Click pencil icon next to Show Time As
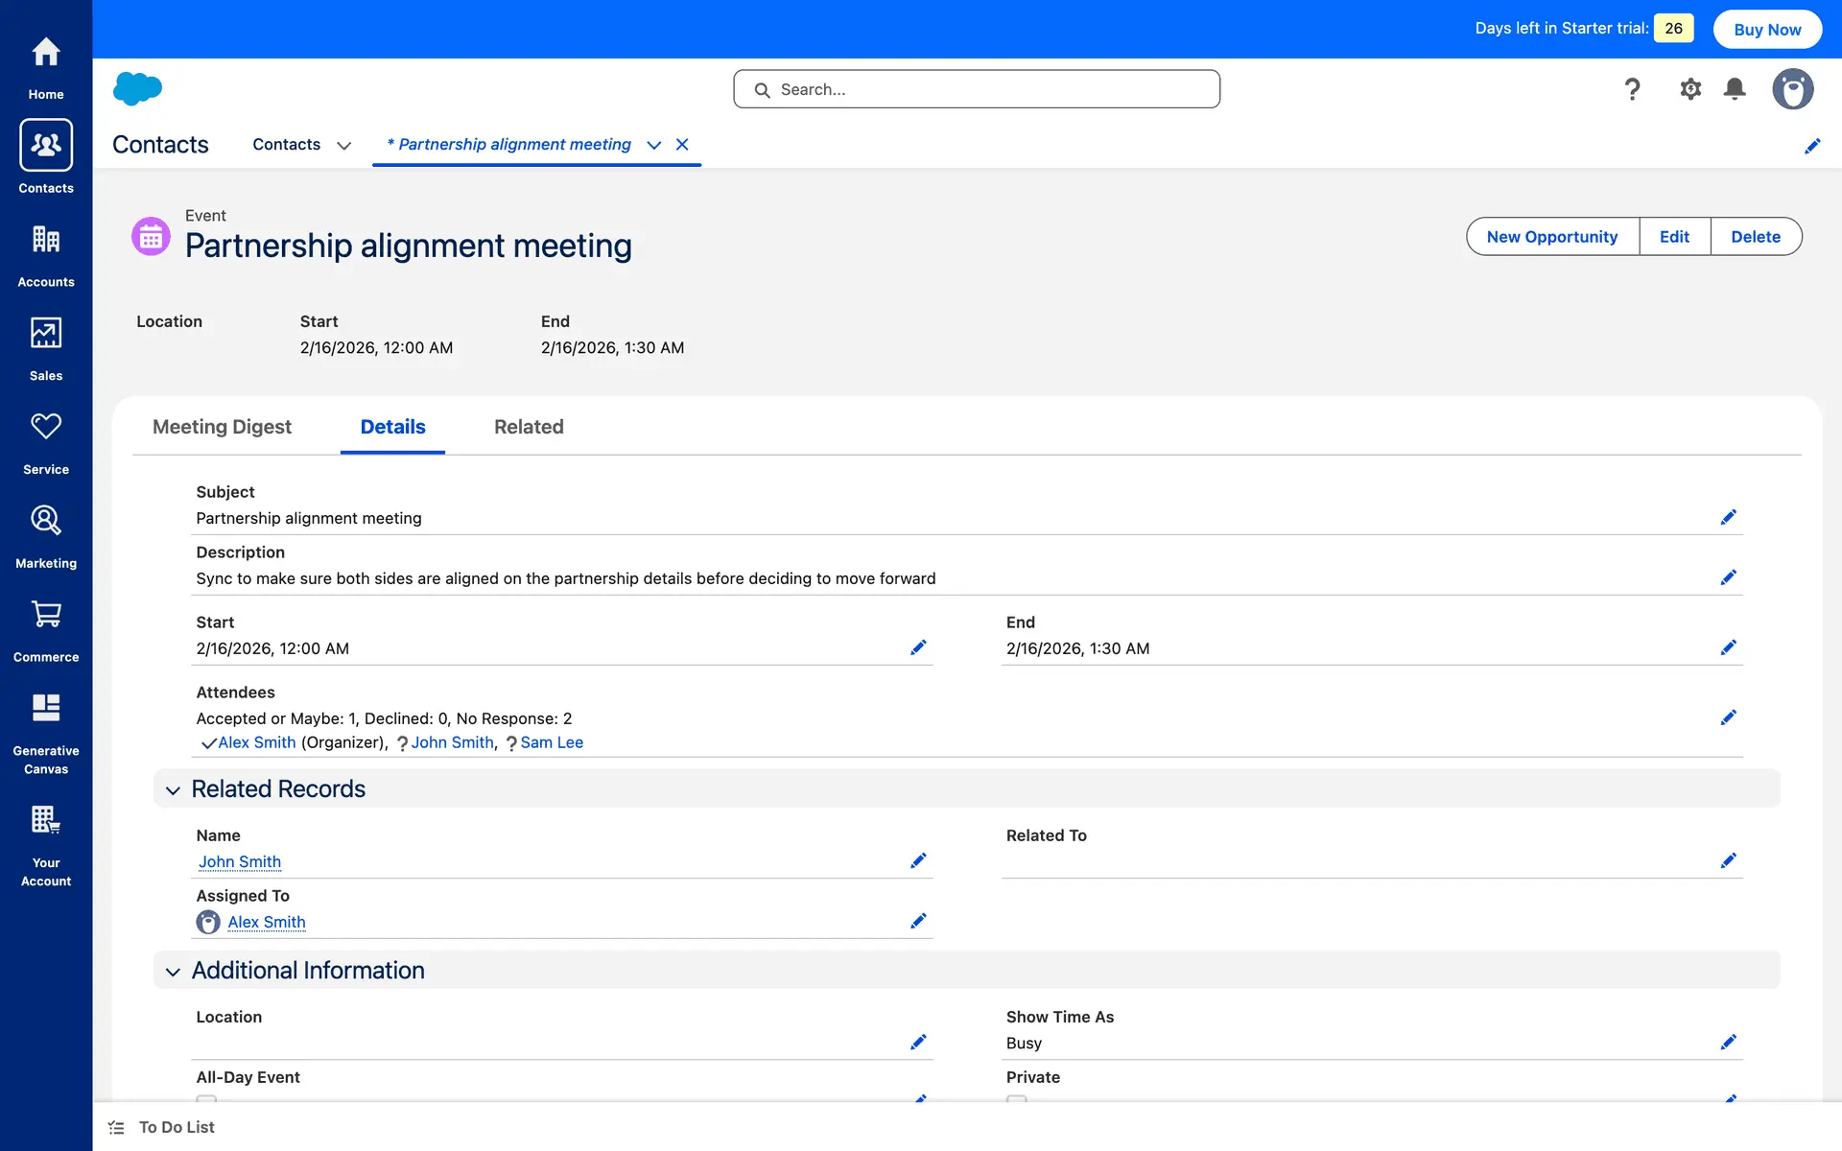 (x=1728, y=1042)
